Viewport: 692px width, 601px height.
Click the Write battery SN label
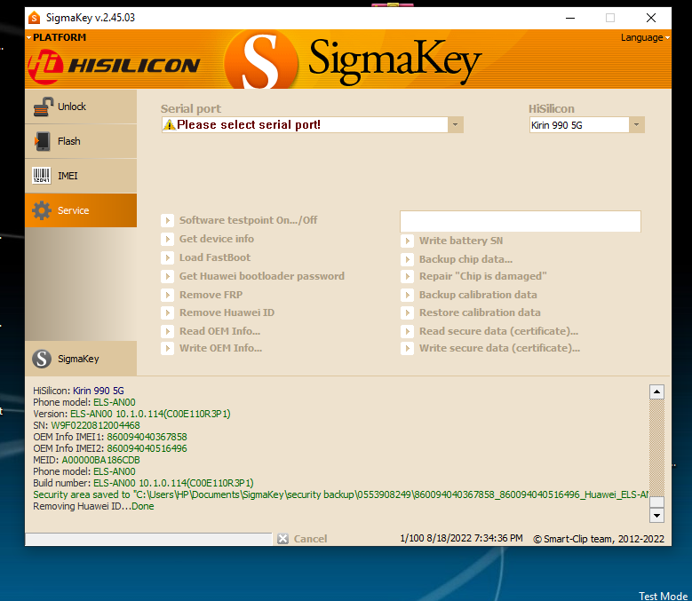click(x=461, y=241)
